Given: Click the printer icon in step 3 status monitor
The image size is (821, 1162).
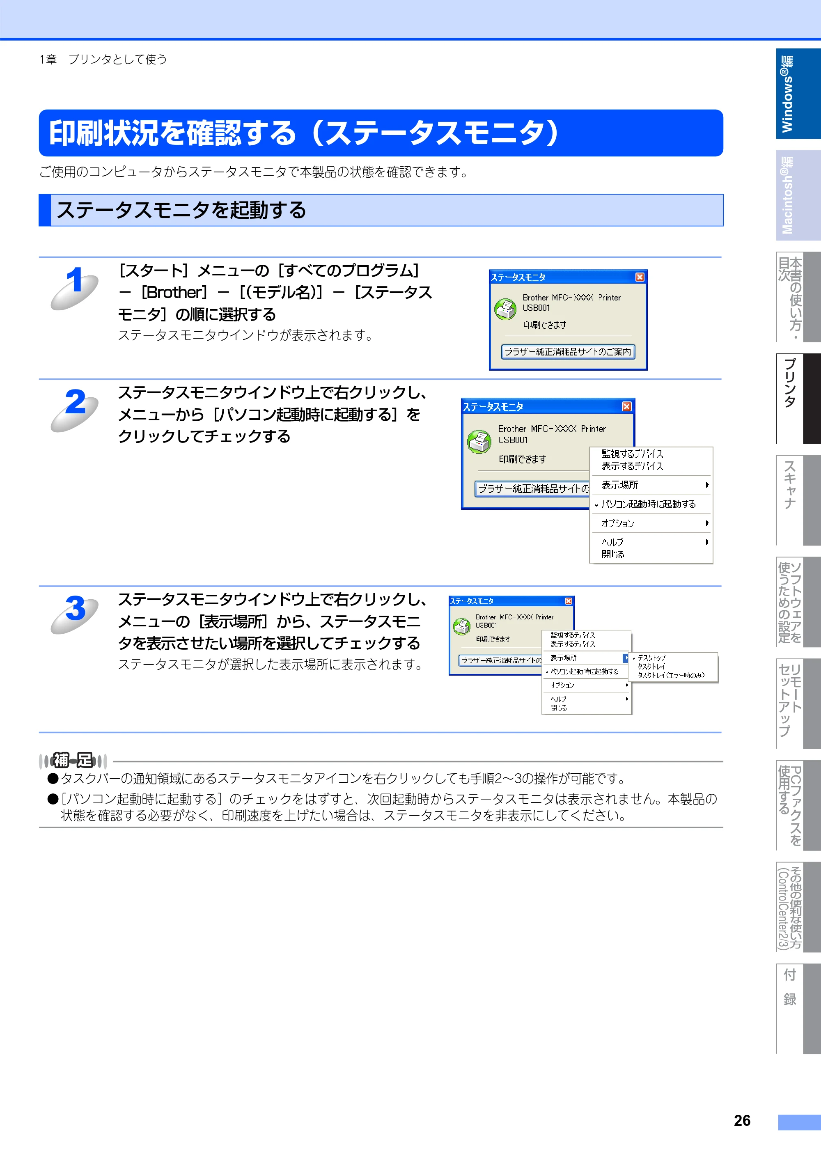Looking at the screenshot, I should coord(462,626).
